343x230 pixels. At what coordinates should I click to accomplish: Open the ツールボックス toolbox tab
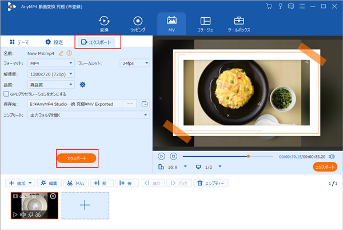point(239,24)
